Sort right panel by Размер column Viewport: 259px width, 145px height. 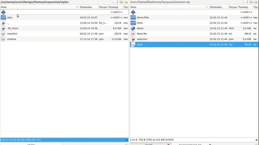coord(243,7)
